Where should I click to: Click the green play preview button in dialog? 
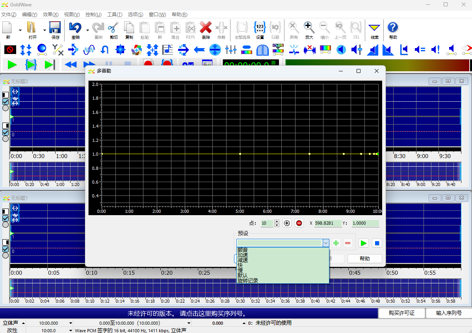point(364,243)
